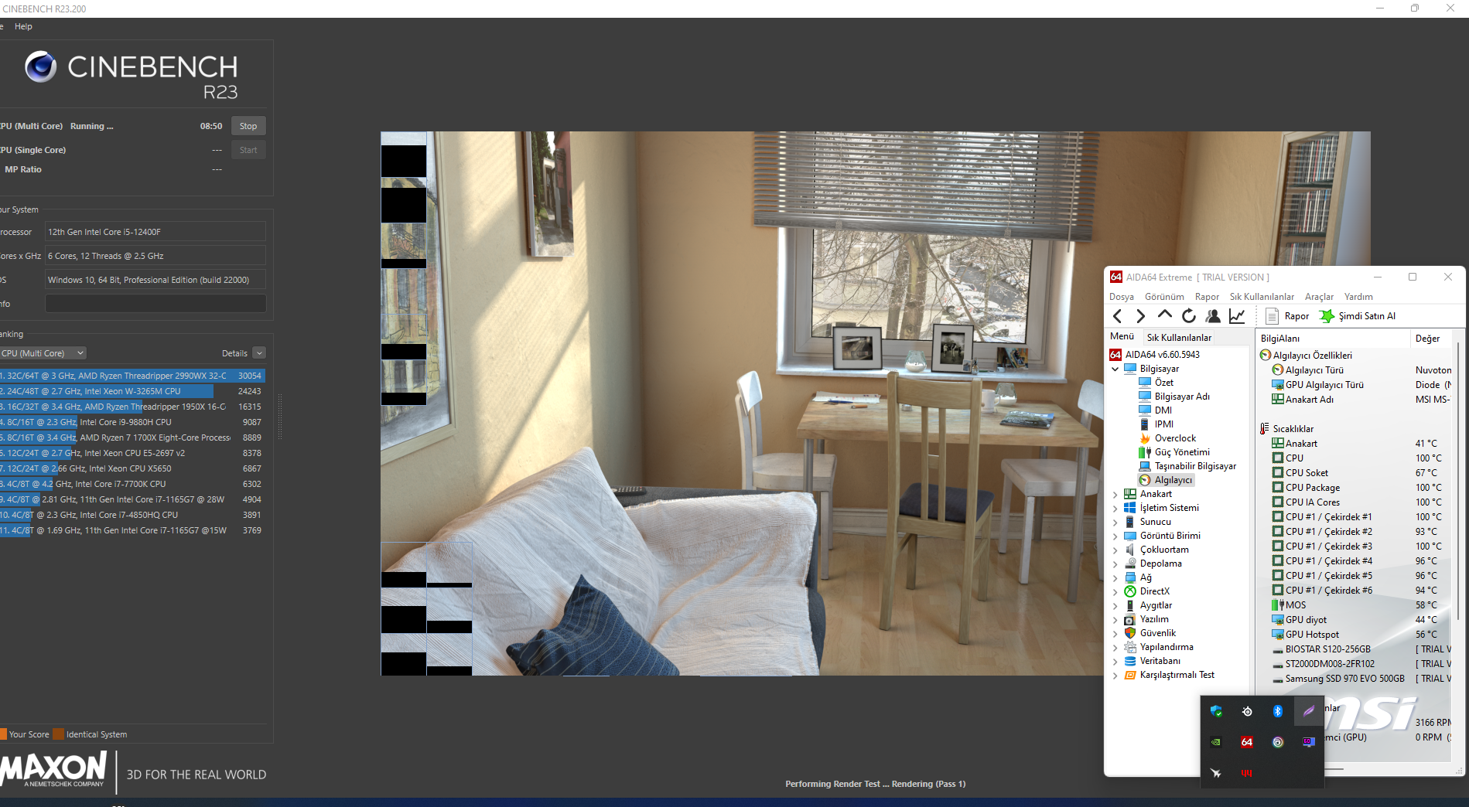Open the Araçlar menu

1319,297
